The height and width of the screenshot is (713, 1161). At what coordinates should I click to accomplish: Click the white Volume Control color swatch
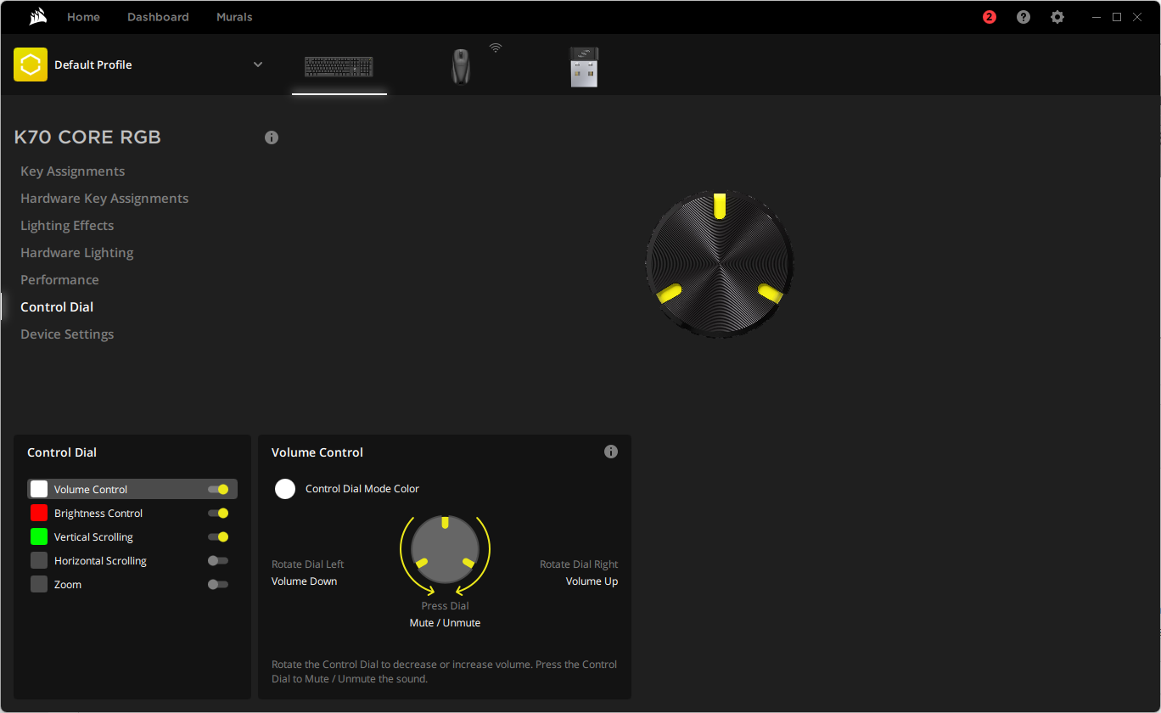click(x=39, y=489)
